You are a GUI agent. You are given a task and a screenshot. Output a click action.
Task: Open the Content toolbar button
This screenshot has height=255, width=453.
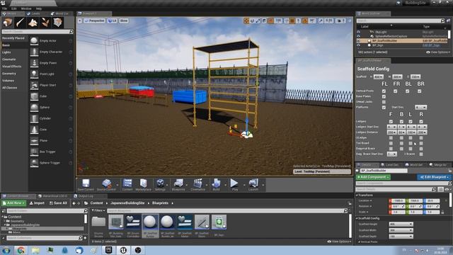[x=127, y=185]
